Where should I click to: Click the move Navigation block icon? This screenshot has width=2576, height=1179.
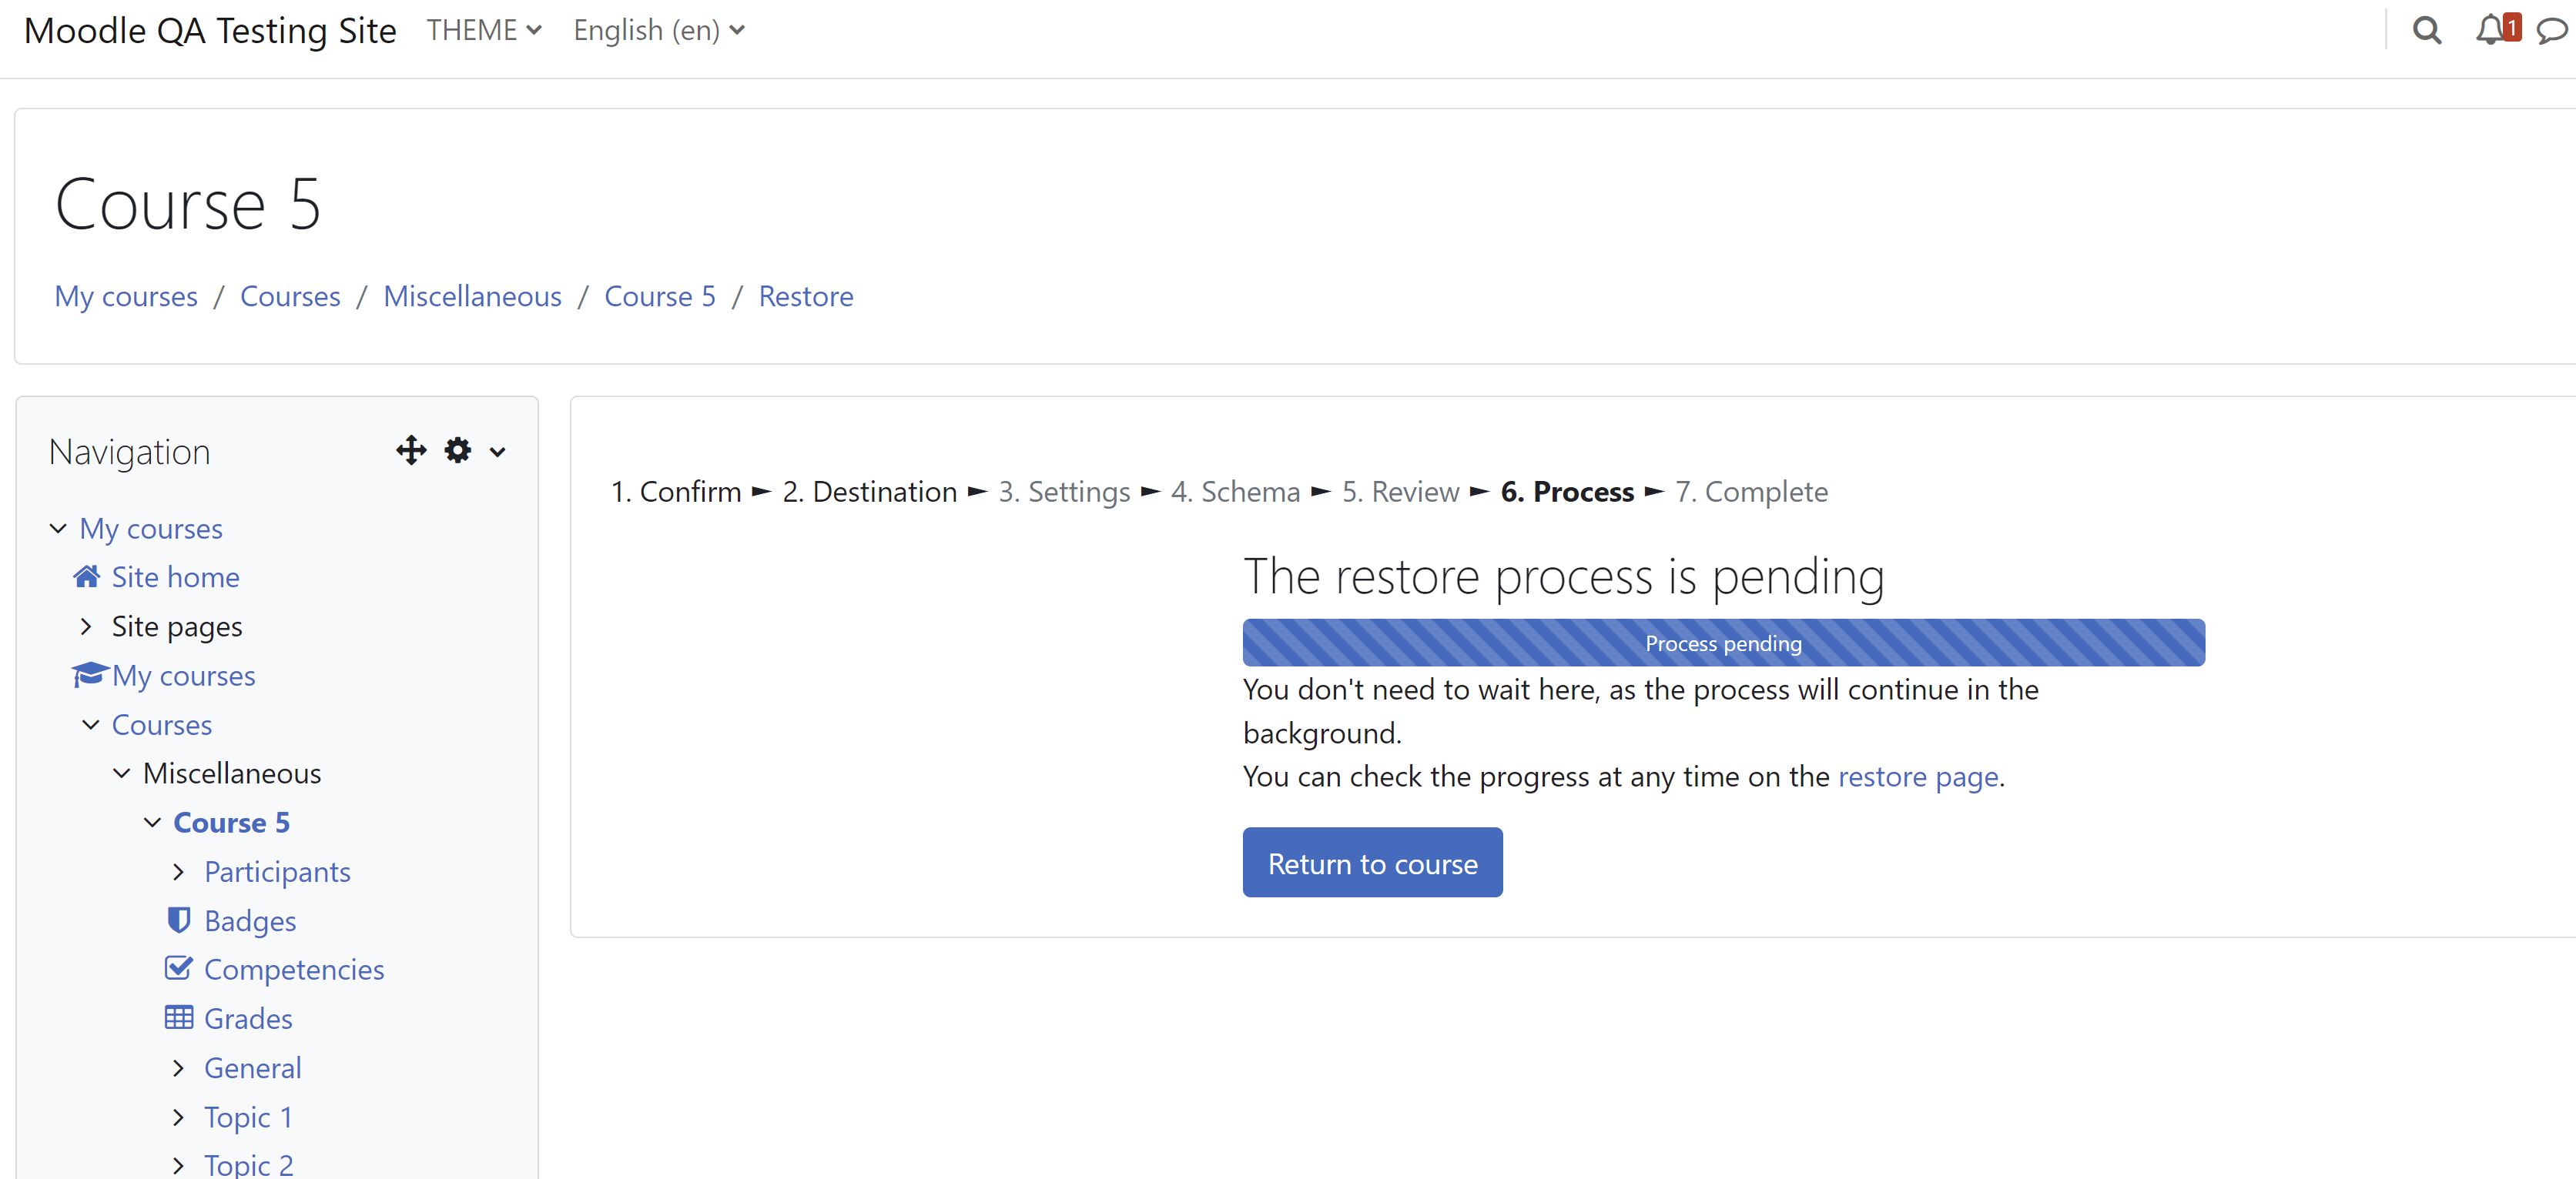411,451
